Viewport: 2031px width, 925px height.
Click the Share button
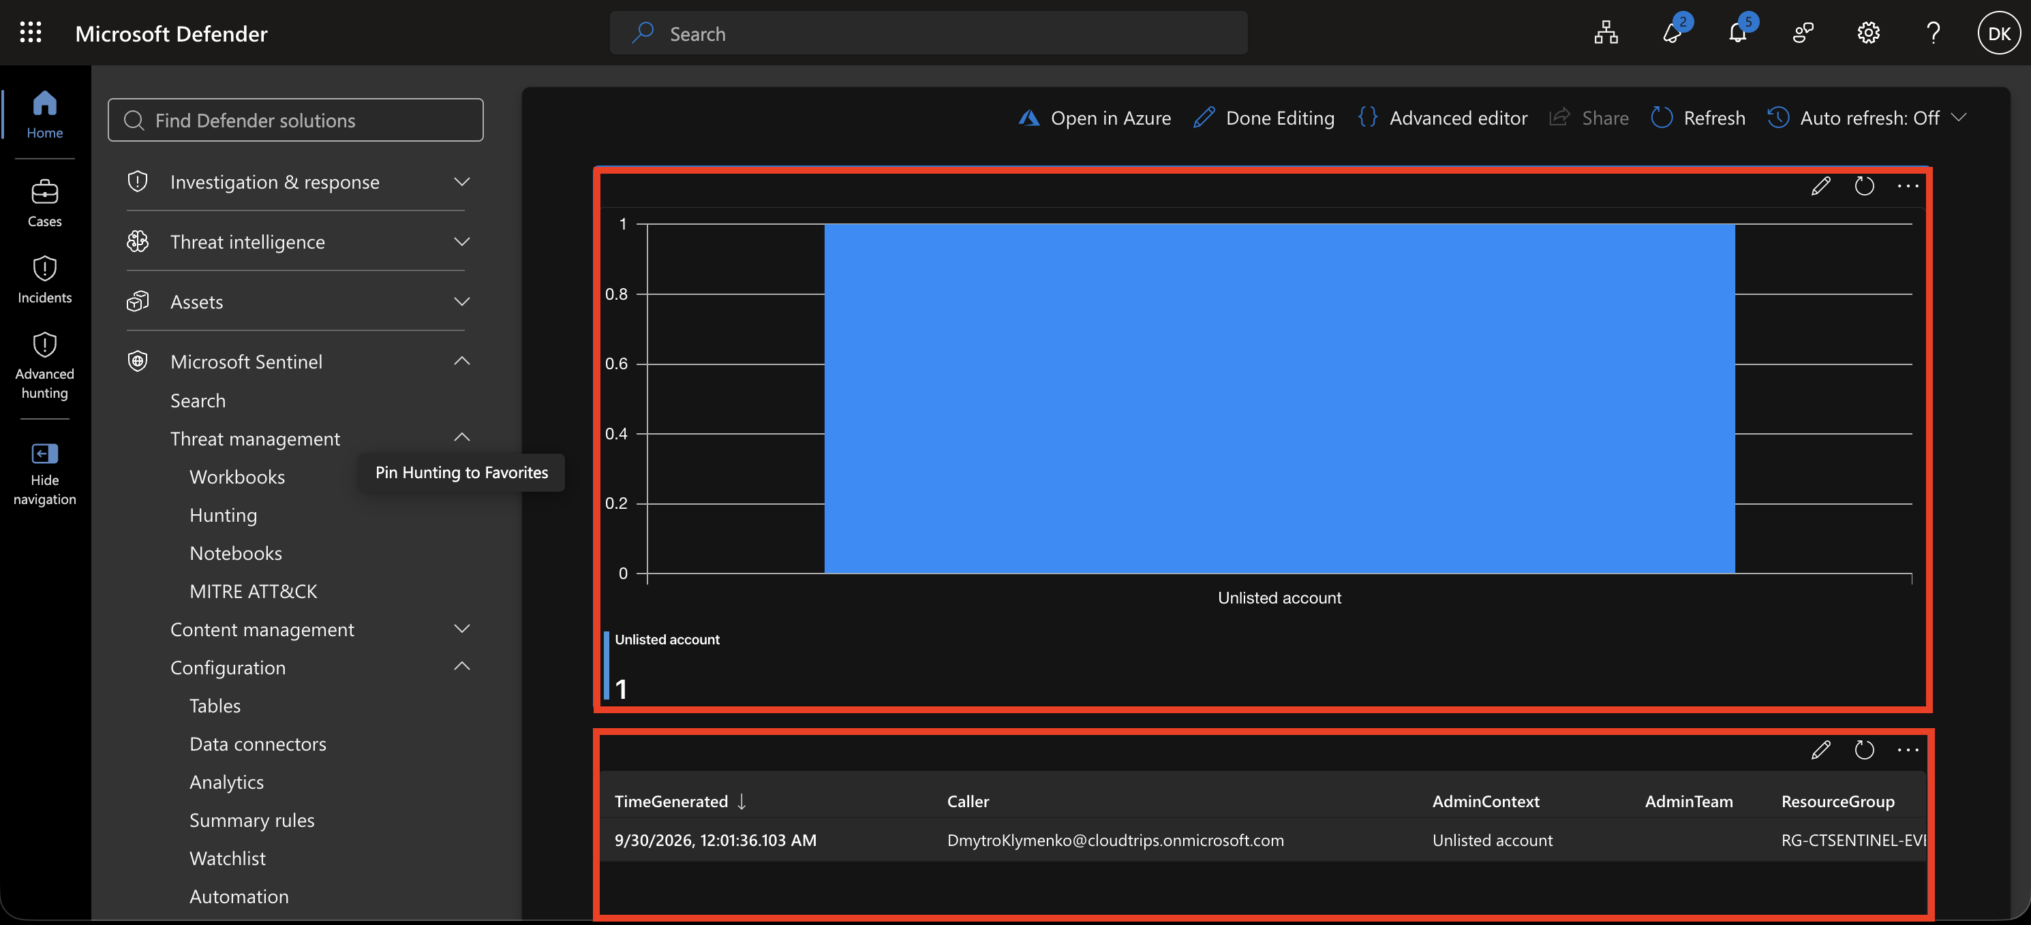click(1589, 119)
